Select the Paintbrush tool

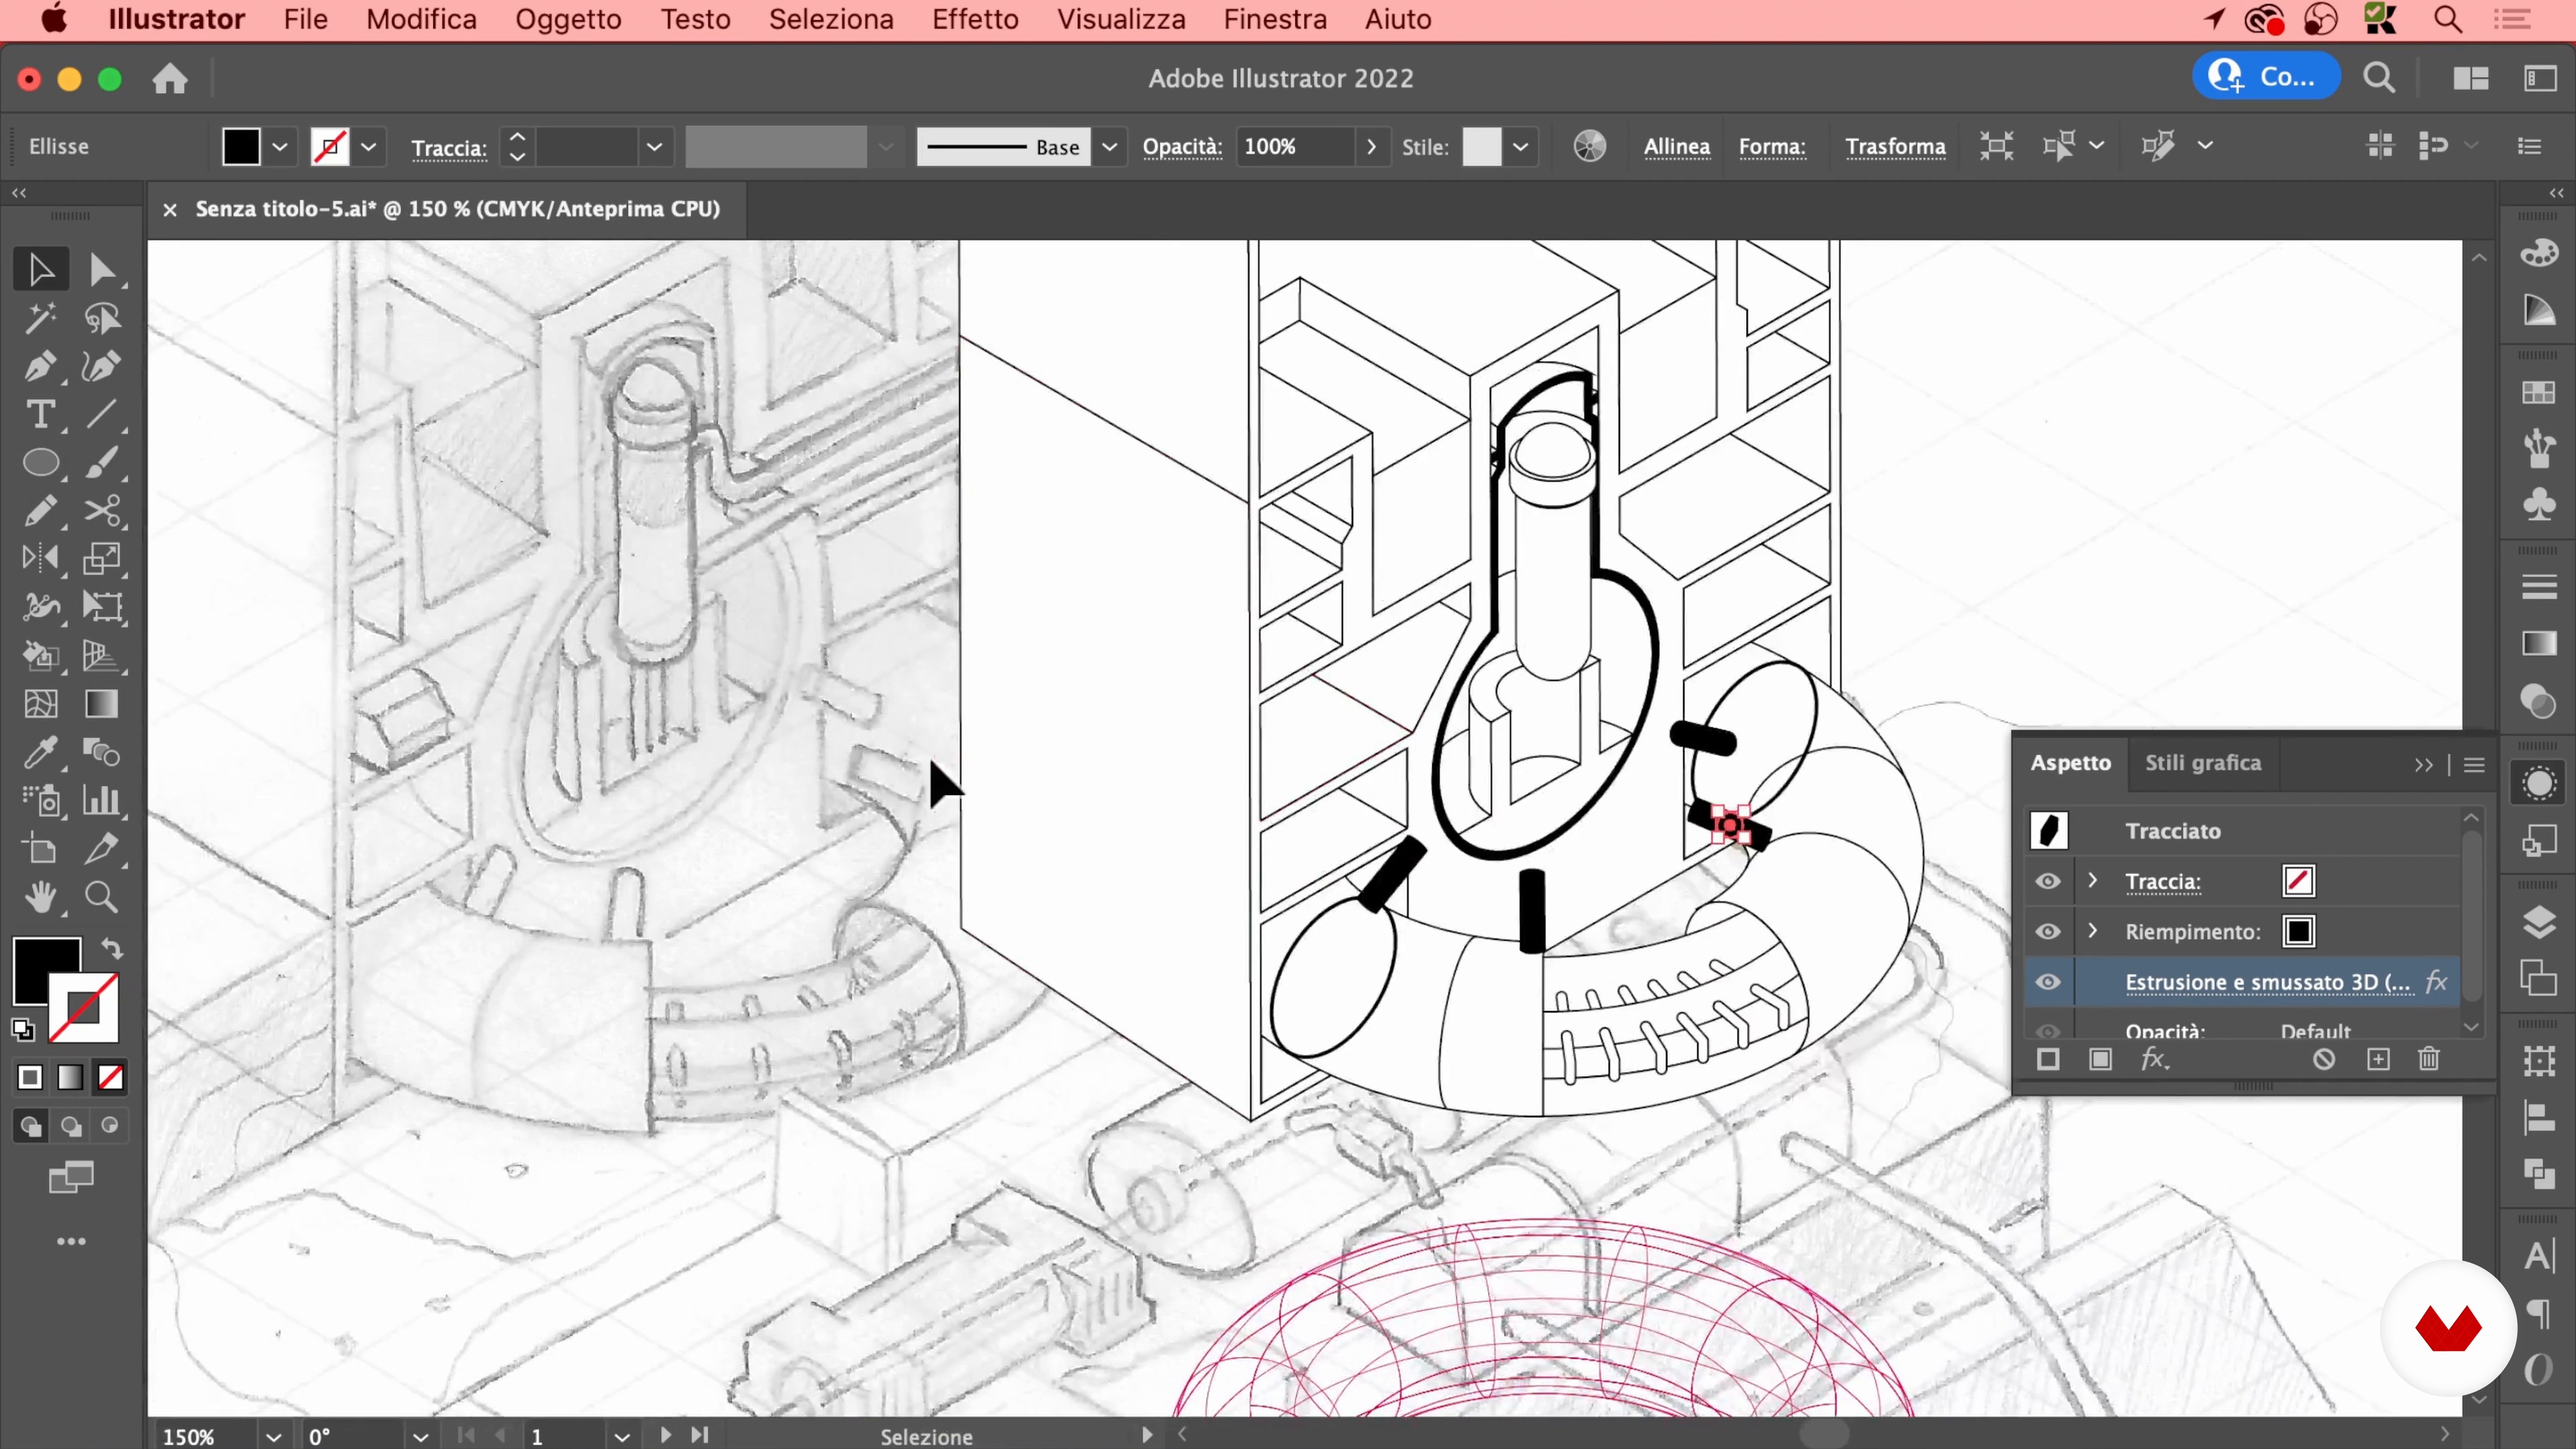point(101,462)
